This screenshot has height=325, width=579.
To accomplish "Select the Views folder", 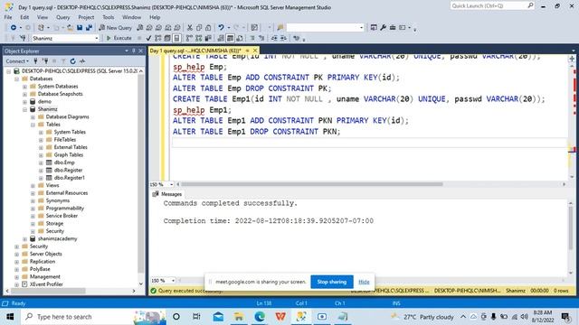I will [x=52, y=185].
